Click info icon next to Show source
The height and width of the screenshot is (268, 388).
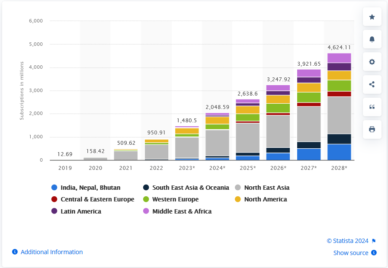(x=374, y=253)
